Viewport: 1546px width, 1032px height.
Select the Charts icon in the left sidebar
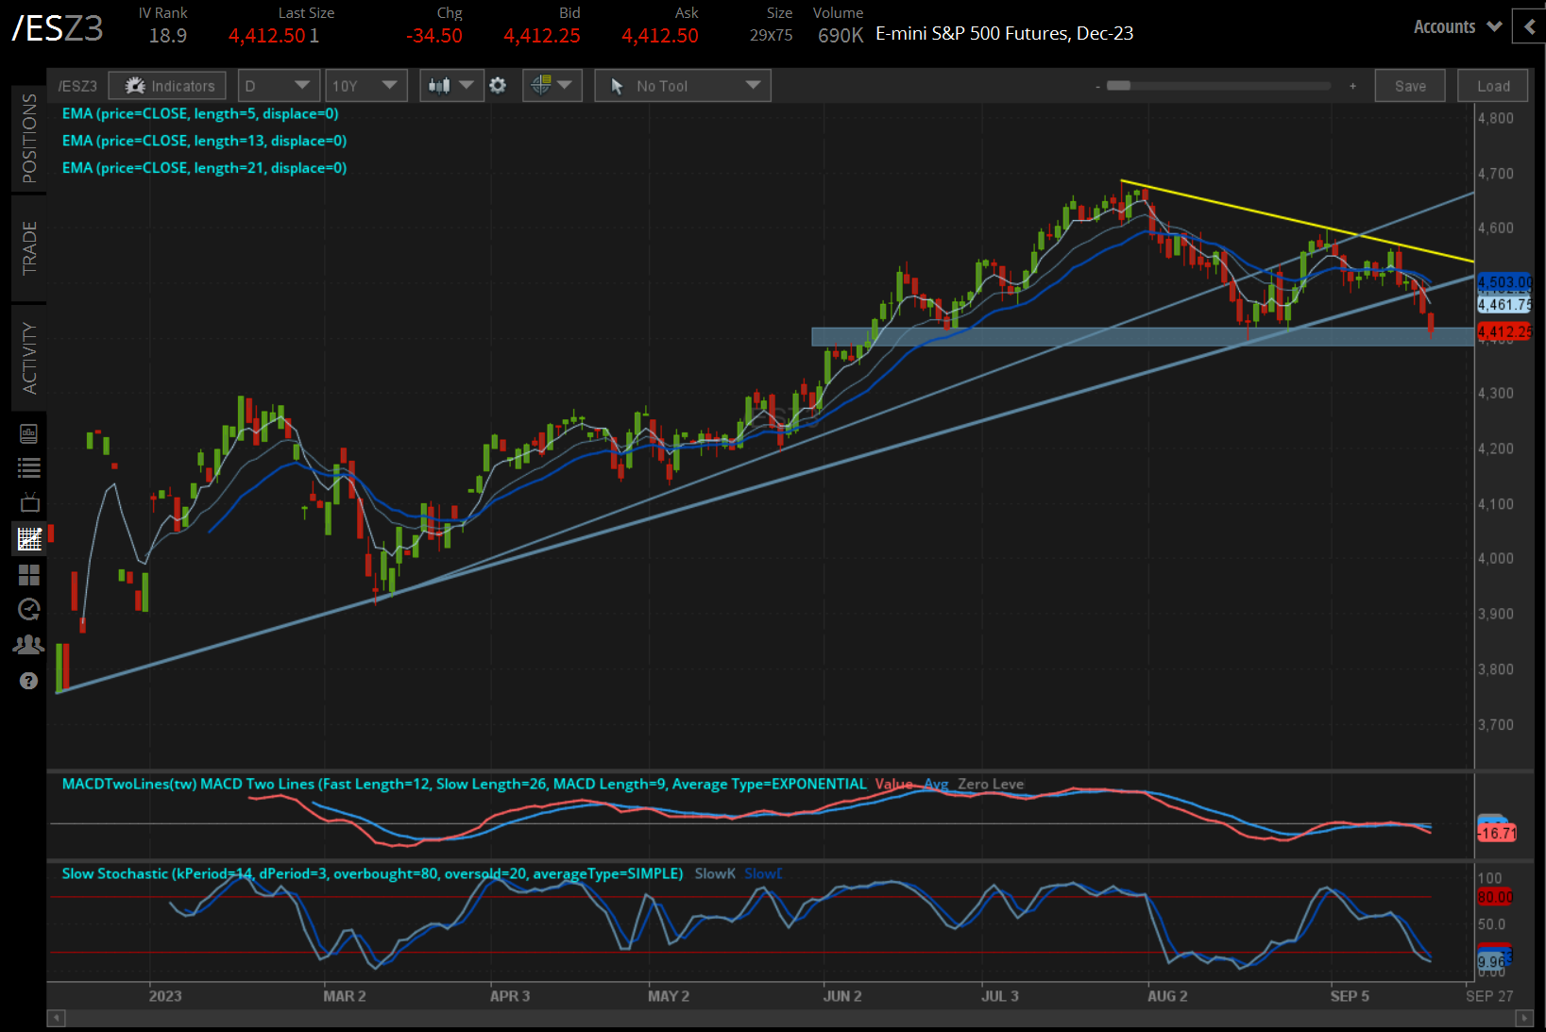[x=28, y=538]
